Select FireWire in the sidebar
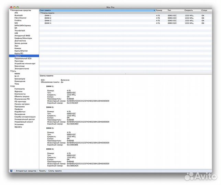221x185 pixels. [18, 21]
